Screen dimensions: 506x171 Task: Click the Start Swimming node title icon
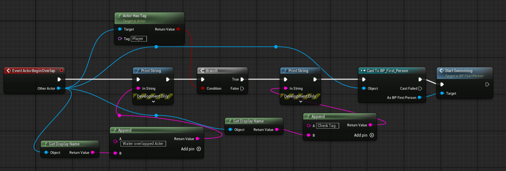tap(442, 71)
